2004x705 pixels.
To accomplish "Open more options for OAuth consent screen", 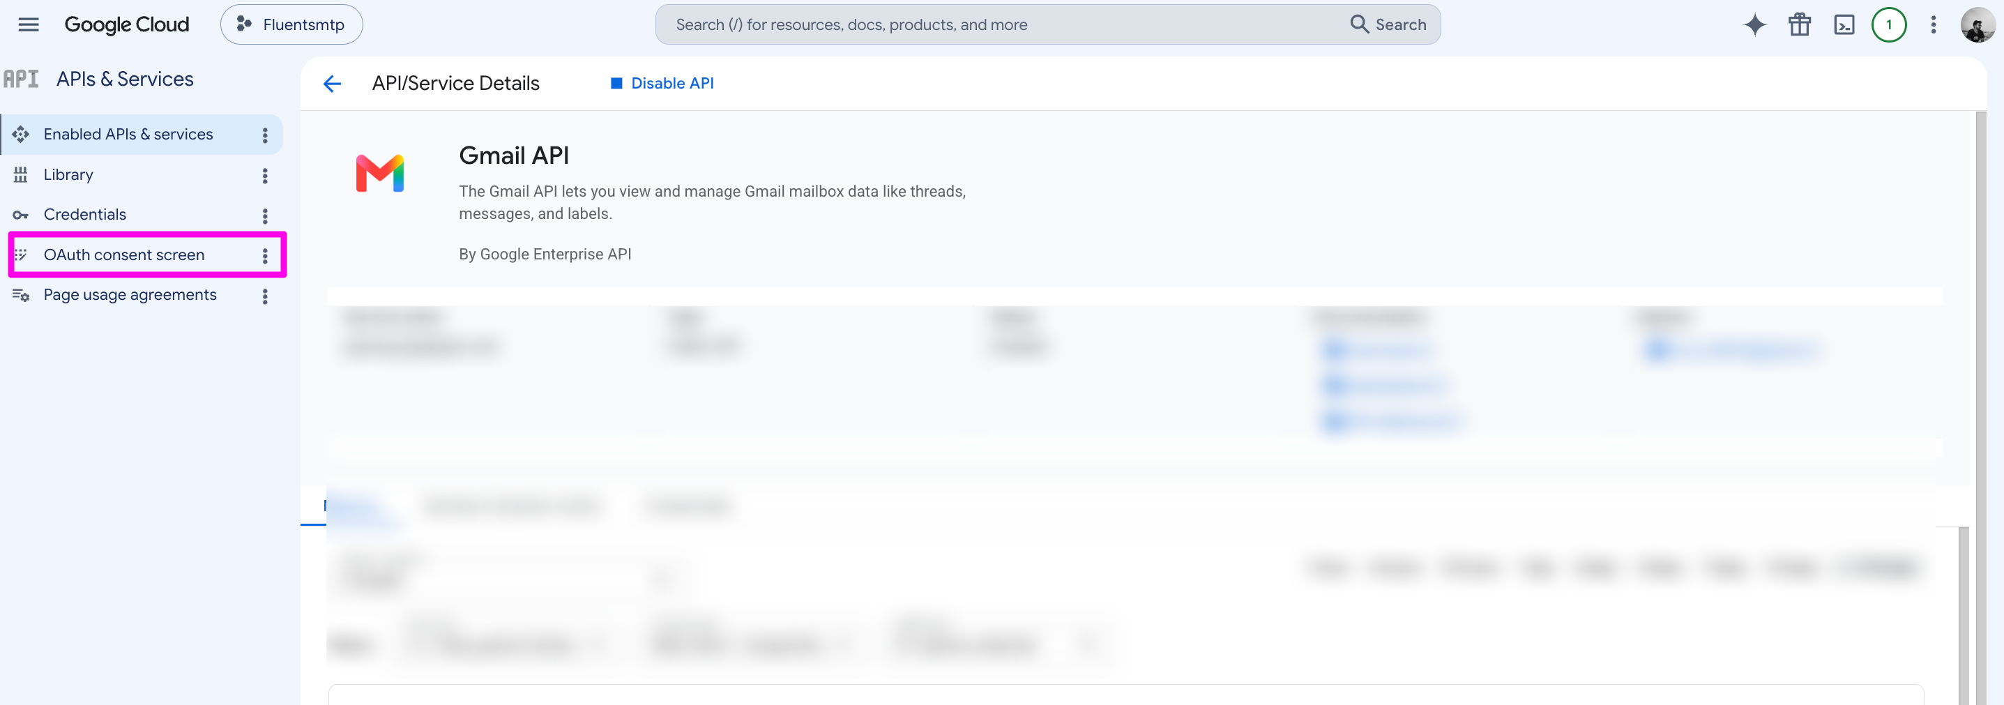I will tap(265, 256).
